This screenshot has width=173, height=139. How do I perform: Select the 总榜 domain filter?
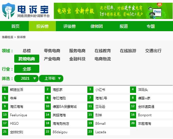(x=27, y=51)
